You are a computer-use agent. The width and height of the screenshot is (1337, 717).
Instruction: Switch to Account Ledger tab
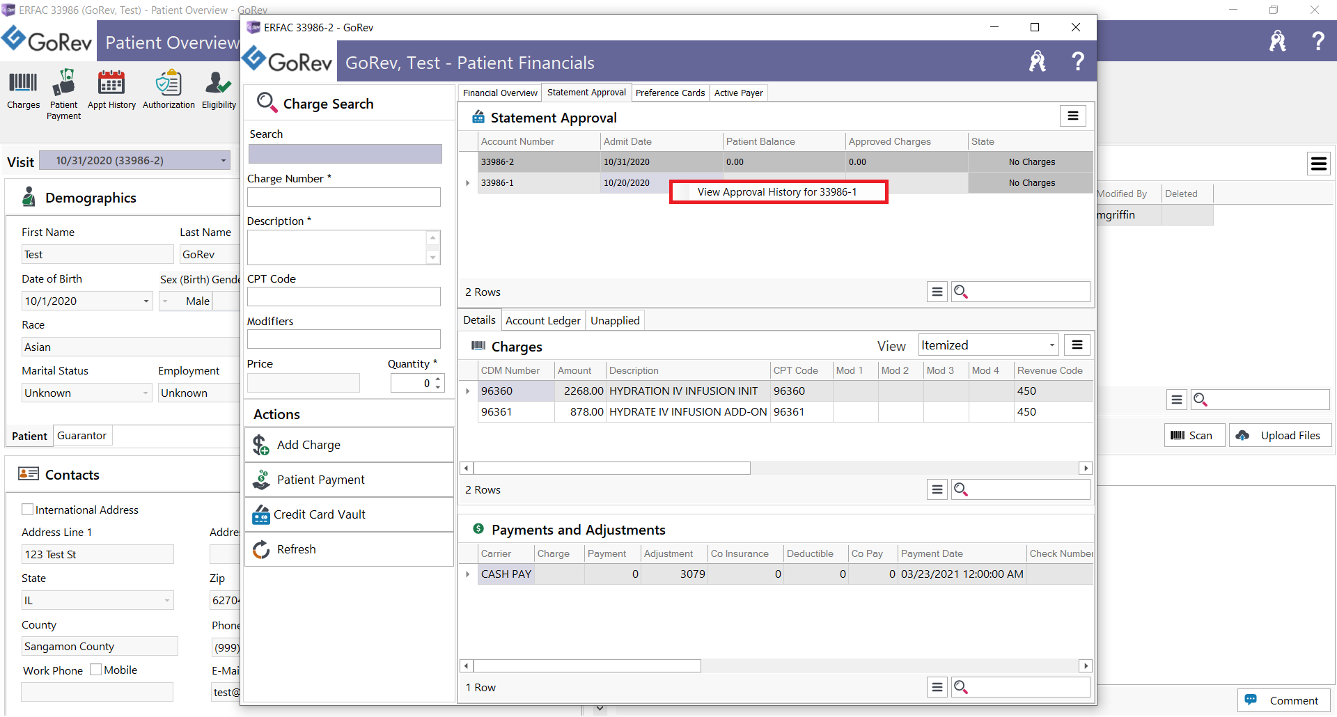coord(542,320)
